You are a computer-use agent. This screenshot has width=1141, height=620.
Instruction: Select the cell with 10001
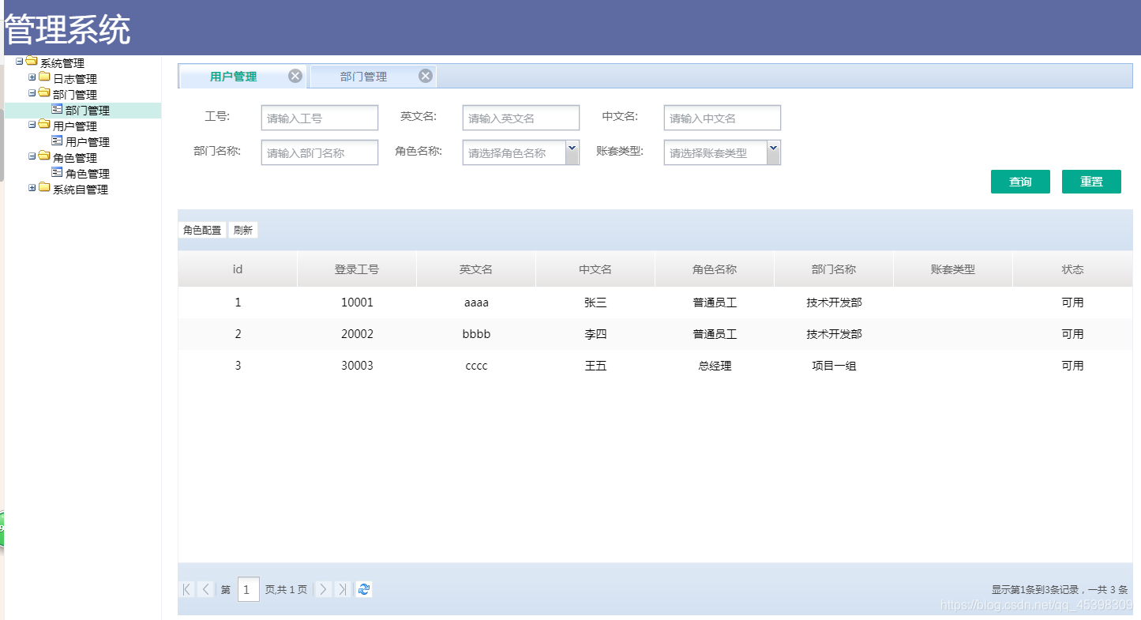click(357, 302)
